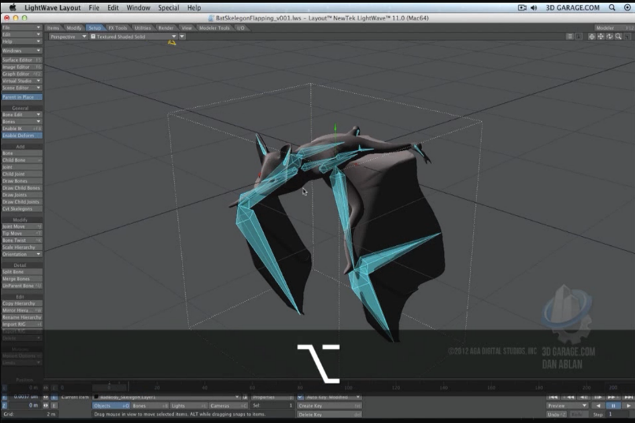Play animation forward
Screen dimensions: 635x423
[628, 406]
